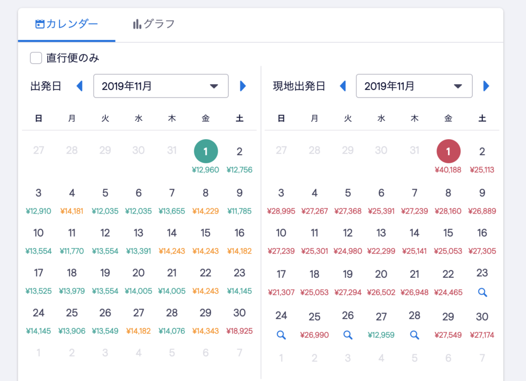Go to next month for 現地出発日
Screen dimensions: 526x381
[486, 86]
